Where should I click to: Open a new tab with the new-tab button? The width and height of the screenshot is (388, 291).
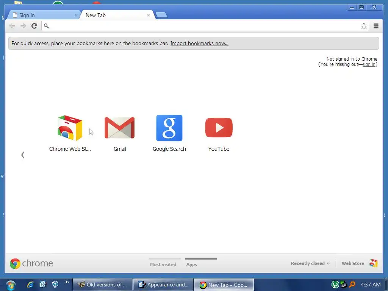(161, 15)
